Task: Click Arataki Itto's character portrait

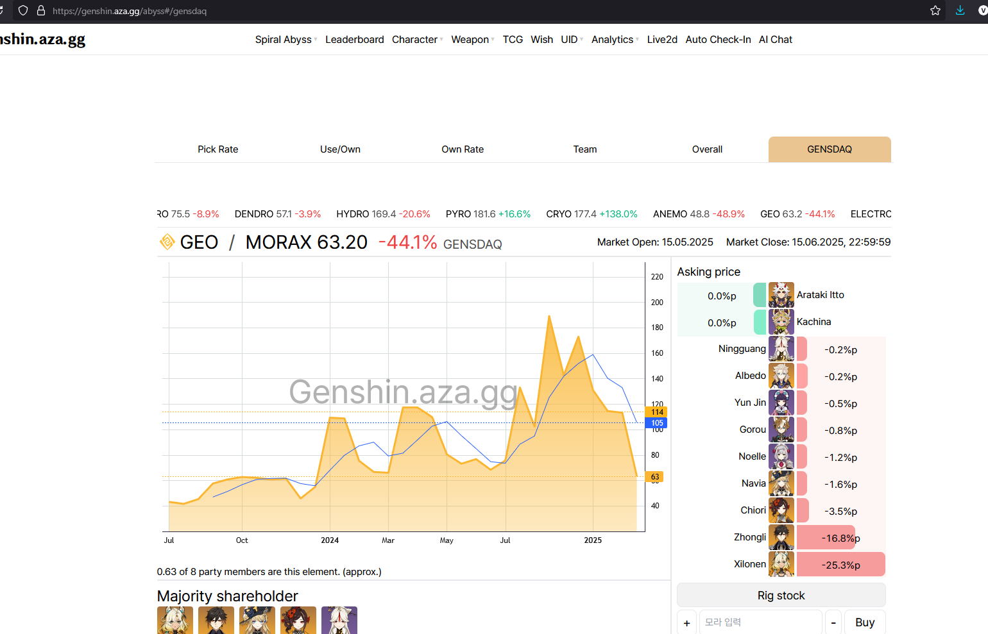Action: pyautogui.click(x=781, y=295)
